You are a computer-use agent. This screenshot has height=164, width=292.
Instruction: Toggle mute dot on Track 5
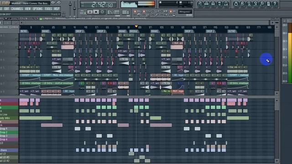point(16,71)
